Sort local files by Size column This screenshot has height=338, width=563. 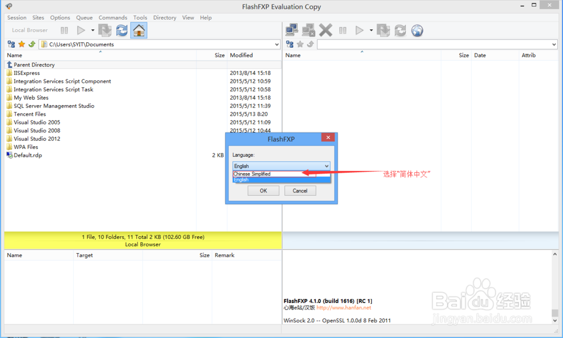pos(220,55)
